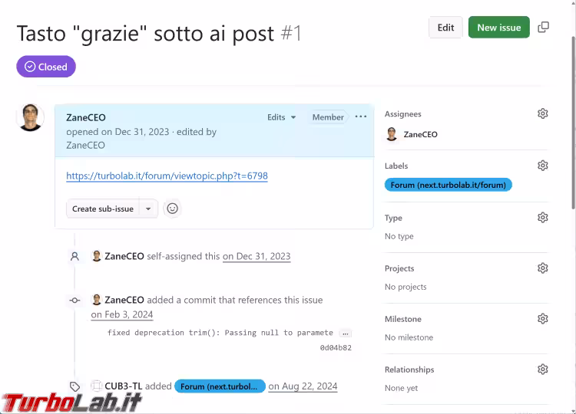Click ZaneCEO avatar in Assignees

(x=392, y=134)
